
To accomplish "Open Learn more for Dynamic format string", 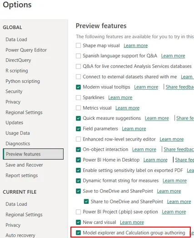I will point(174,181).
